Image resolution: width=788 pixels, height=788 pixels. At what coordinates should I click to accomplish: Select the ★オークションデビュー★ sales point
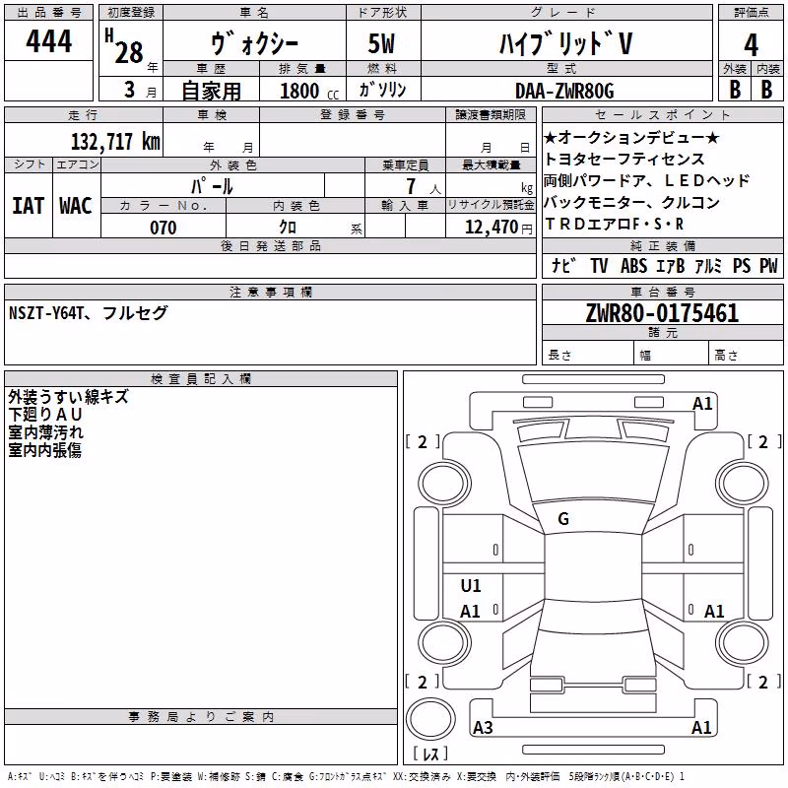[631, 138]
